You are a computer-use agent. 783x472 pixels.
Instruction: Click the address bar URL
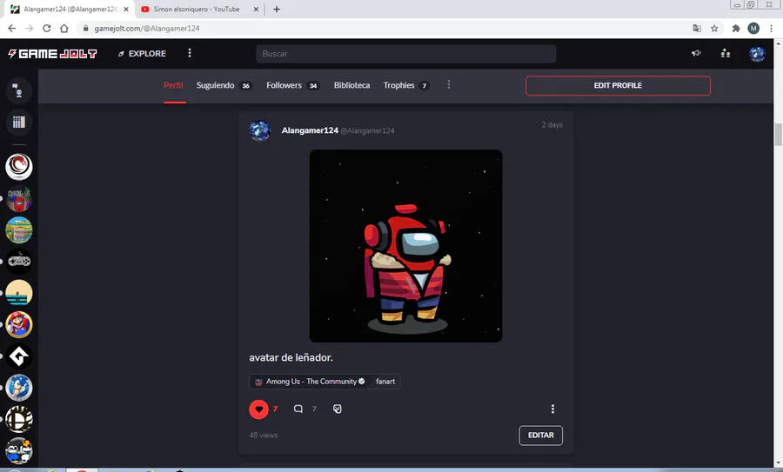[x=147, y=29]
